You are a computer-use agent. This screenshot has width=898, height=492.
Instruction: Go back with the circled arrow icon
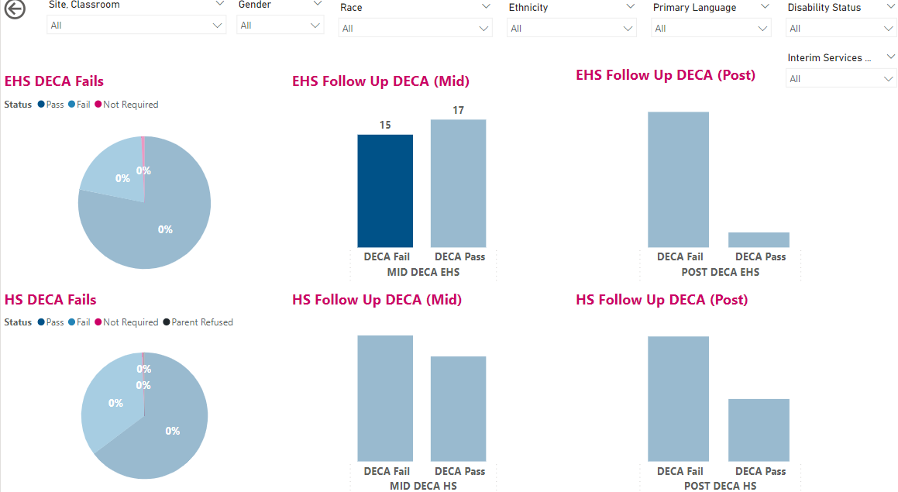15,9
